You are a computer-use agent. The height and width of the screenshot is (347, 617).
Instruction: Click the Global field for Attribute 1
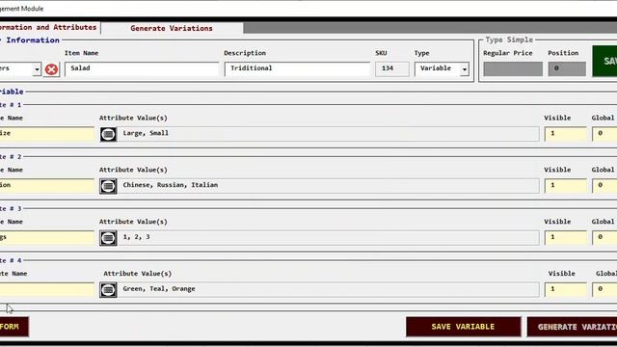604,134
